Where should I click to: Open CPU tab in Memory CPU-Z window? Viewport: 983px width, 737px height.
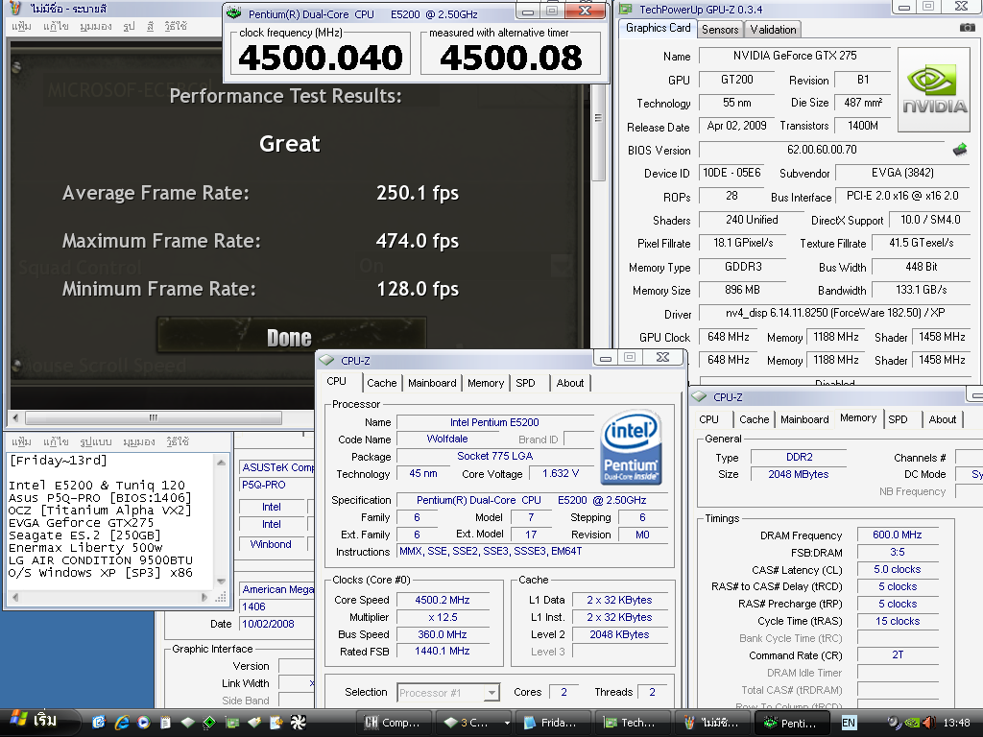click(x=709, y=419)
